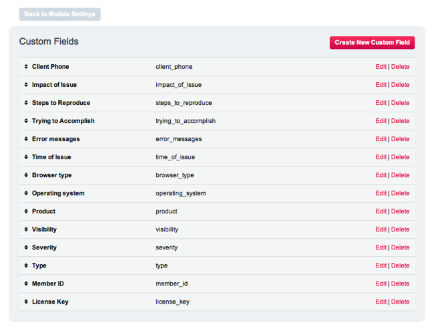Click the reorder handle icon for Client Phone
This screenshot has width=434, height=335.
[x=26, y=67]
